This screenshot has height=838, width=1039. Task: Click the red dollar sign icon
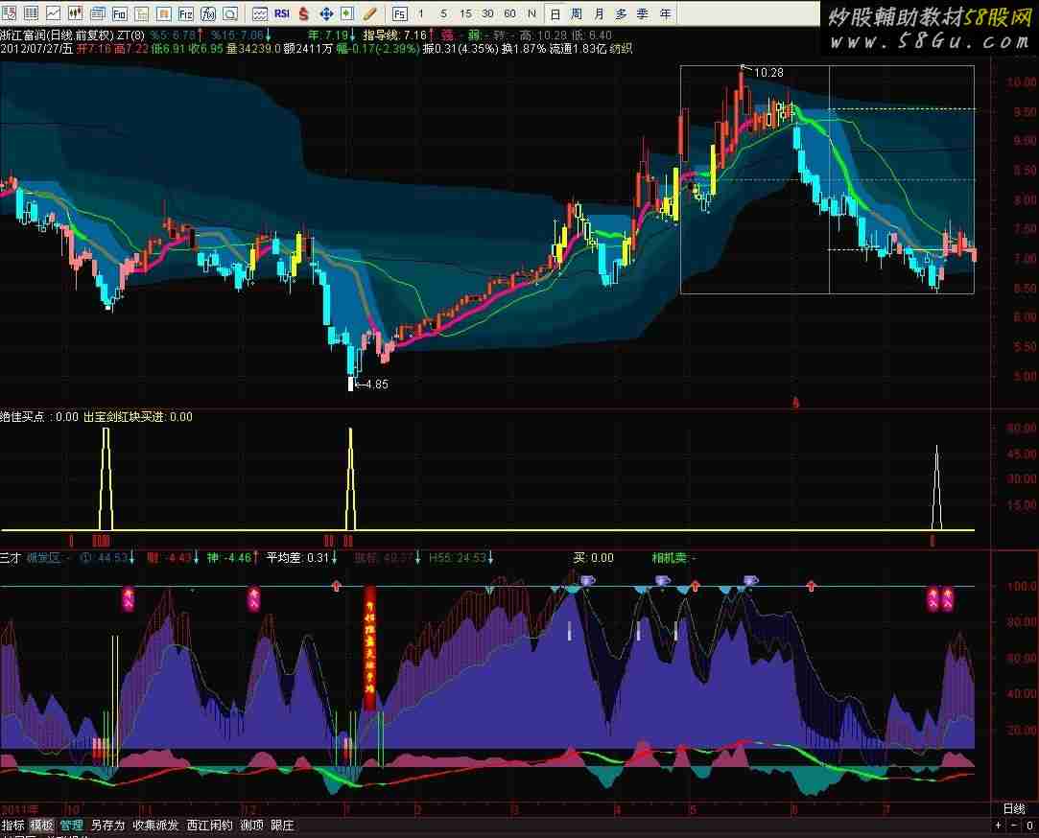coord(303,13)
